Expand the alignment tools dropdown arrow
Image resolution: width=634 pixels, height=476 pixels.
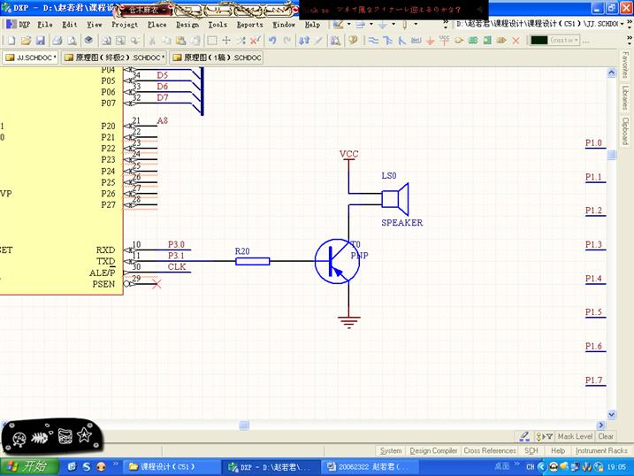click(370, 24)
